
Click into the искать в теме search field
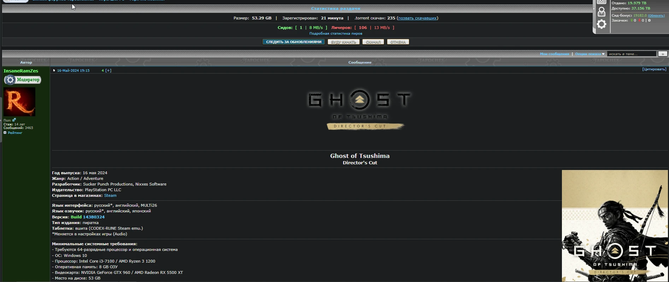coord(632,54)
